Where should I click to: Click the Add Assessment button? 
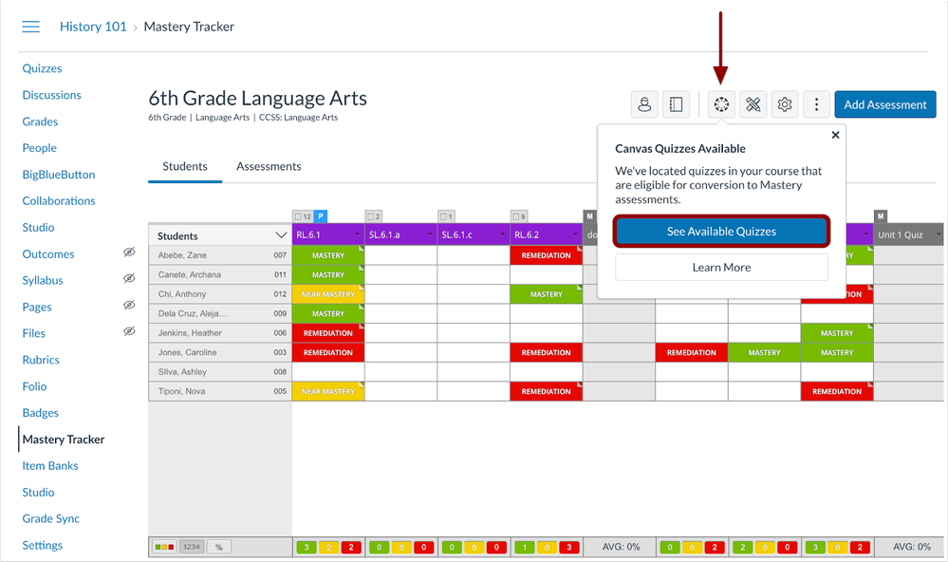point(884,104)
